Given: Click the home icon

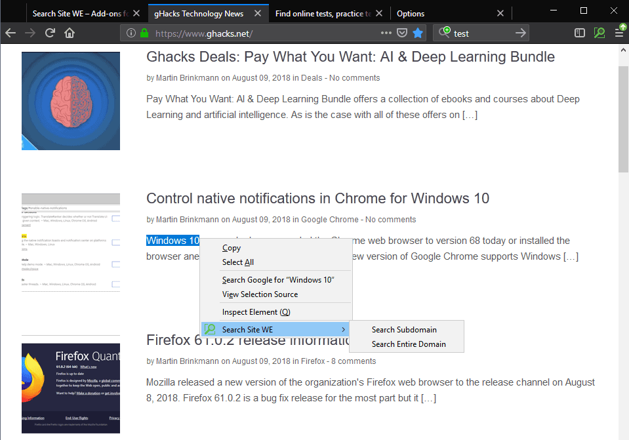Looking at the screenshot, I should point(70,32).
